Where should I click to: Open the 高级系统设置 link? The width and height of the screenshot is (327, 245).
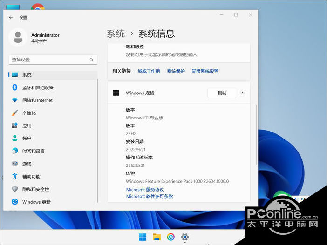[205, 71]
